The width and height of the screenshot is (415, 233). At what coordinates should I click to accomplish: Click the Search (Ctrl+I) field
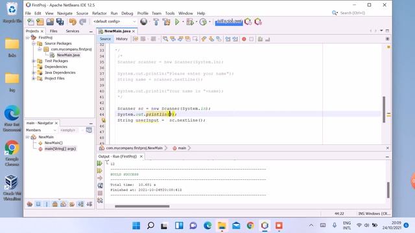click(x=361, y=13)
